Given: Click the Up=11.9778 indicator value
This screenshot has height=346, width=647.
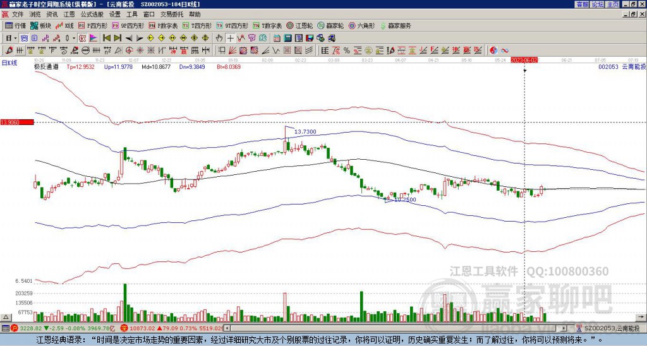Looking at the screenshot, I should (x=118, y=66).
